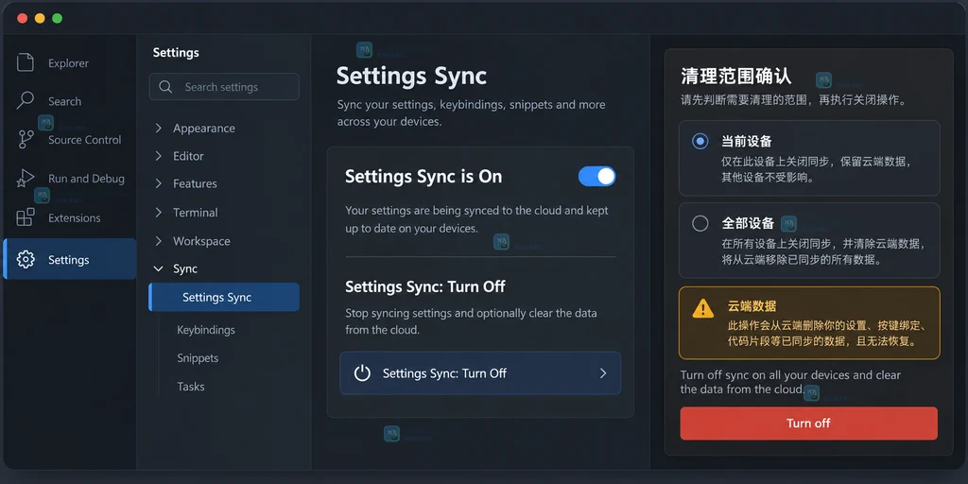Select the Source Control label
This screenshot has width=968, height=484.
(x=84, y=140)
